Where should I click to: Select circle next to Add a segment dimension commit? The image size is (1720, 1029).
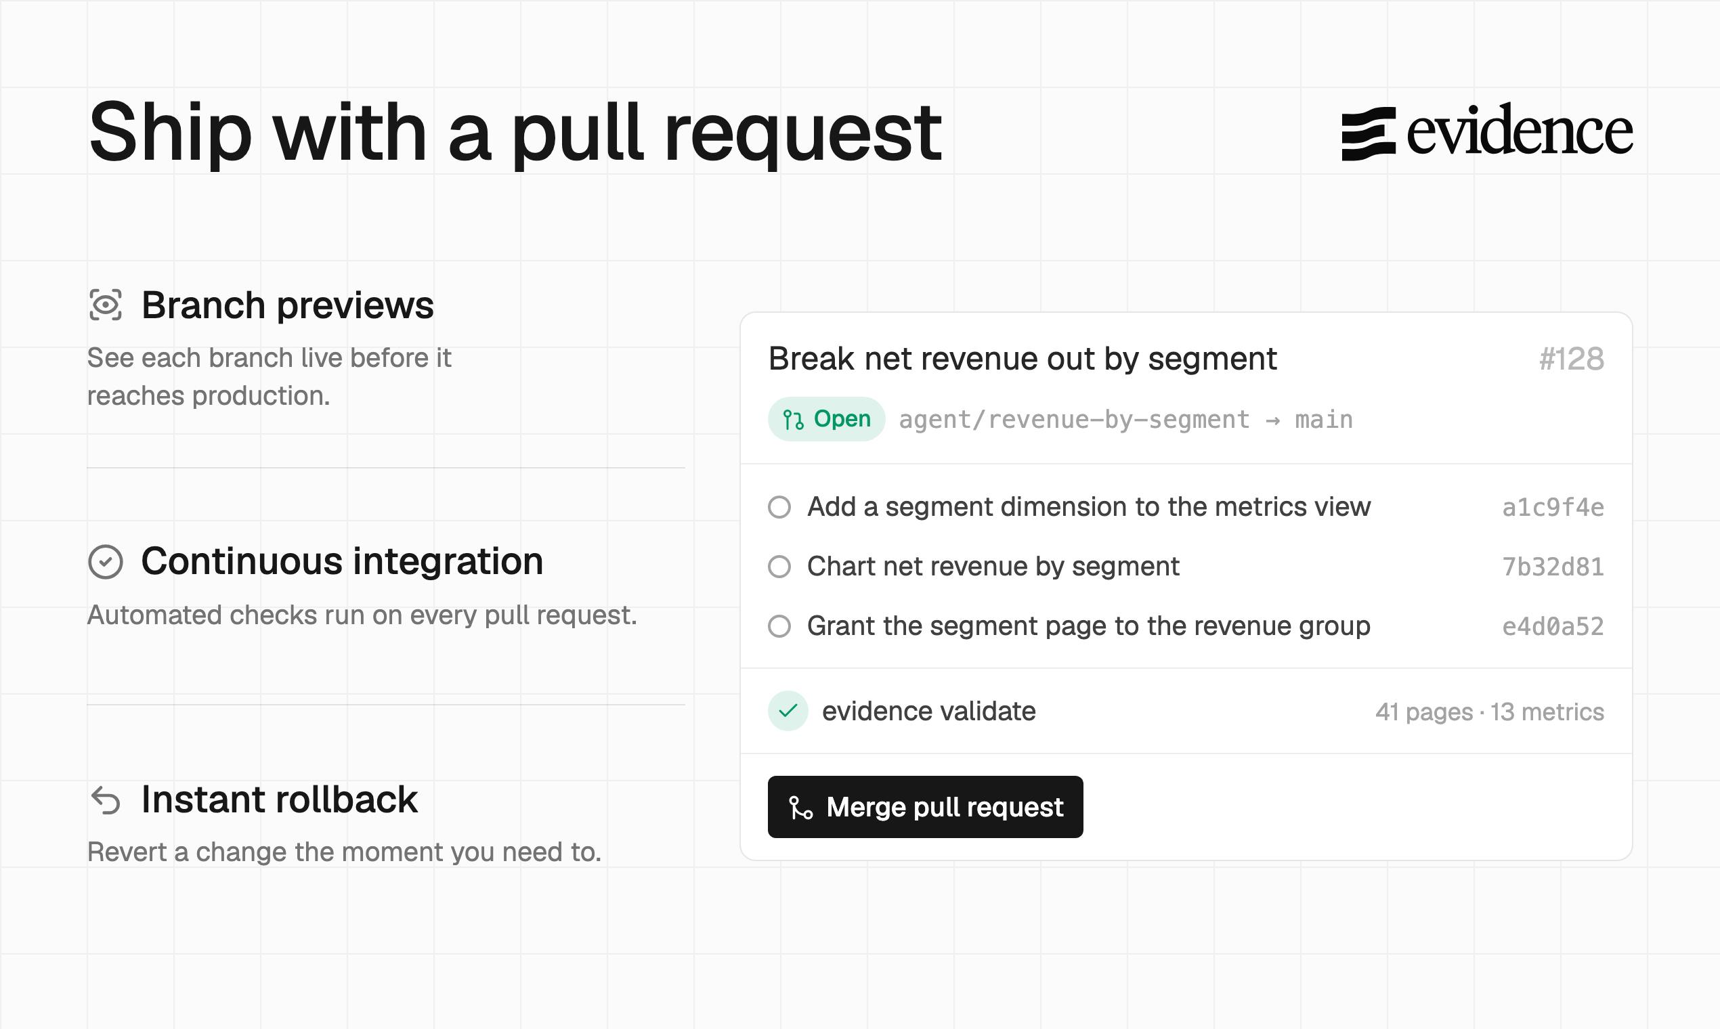click(x=779, y=507)
